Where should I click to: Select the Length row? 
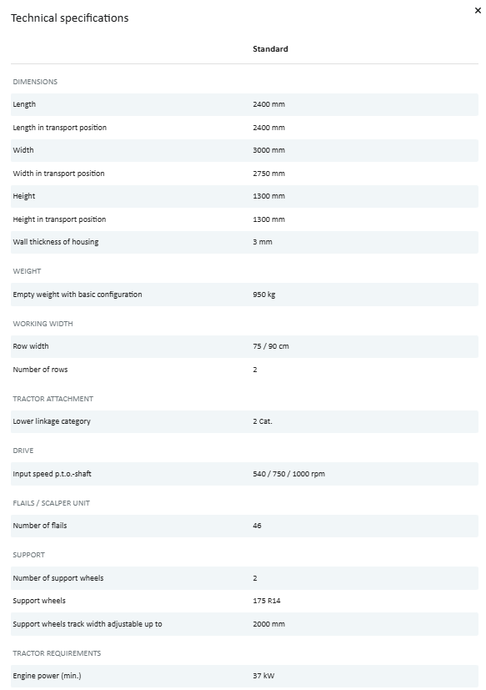pos(244,104)
